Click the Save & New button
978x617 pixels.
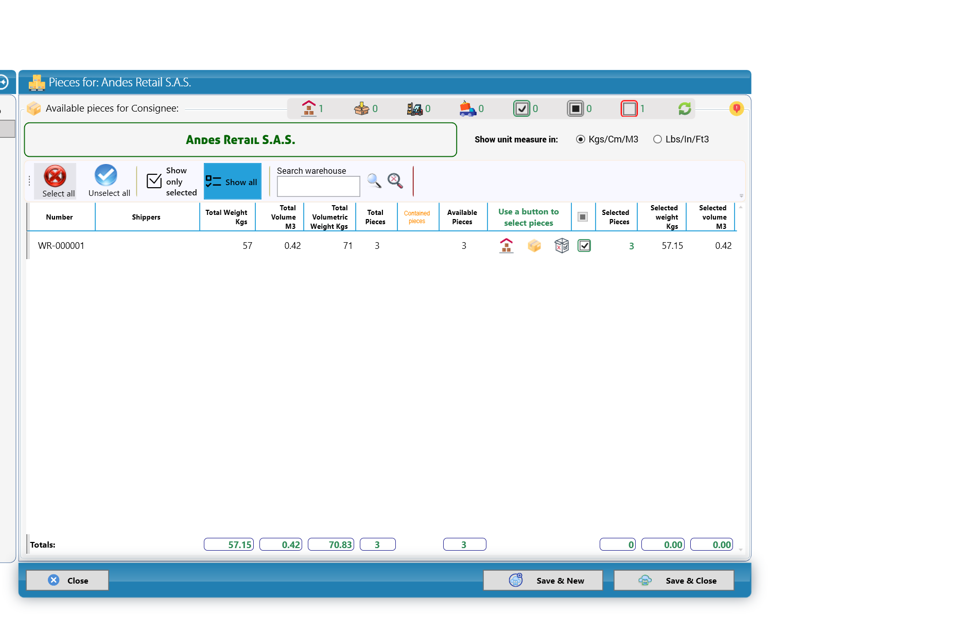pyautogui.click(x=543, y=580)
